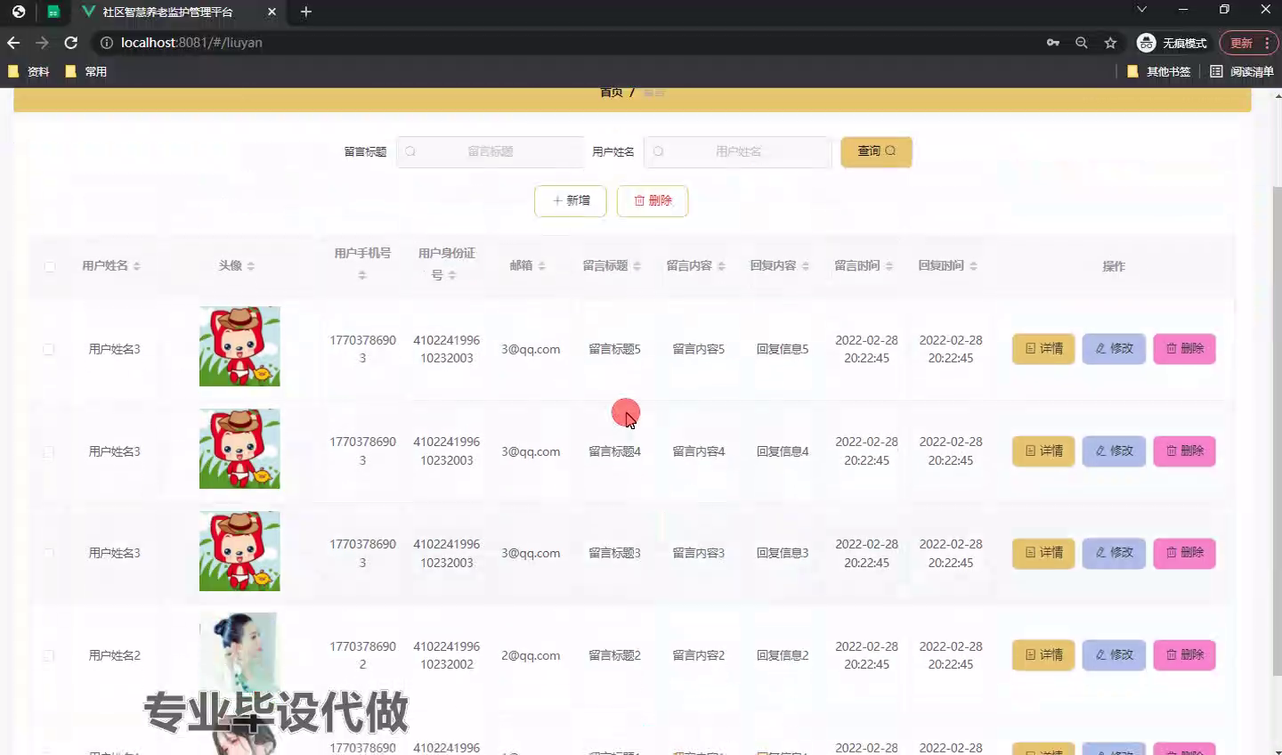Open the 常用 bookmark folder
The height and width of the screenshot is (755, 1282).
click(x=86, y=71)
